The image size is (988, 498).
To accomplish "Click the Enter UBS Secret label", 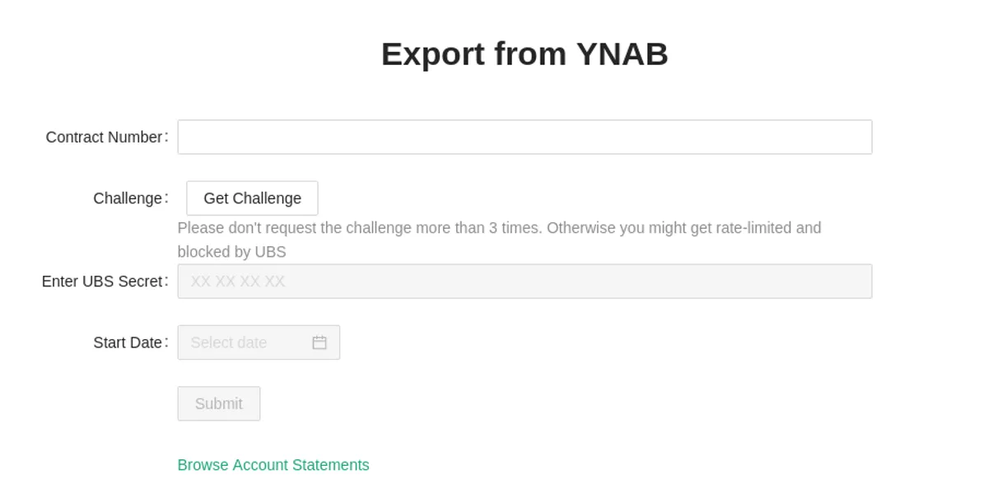I will (103, 281).
